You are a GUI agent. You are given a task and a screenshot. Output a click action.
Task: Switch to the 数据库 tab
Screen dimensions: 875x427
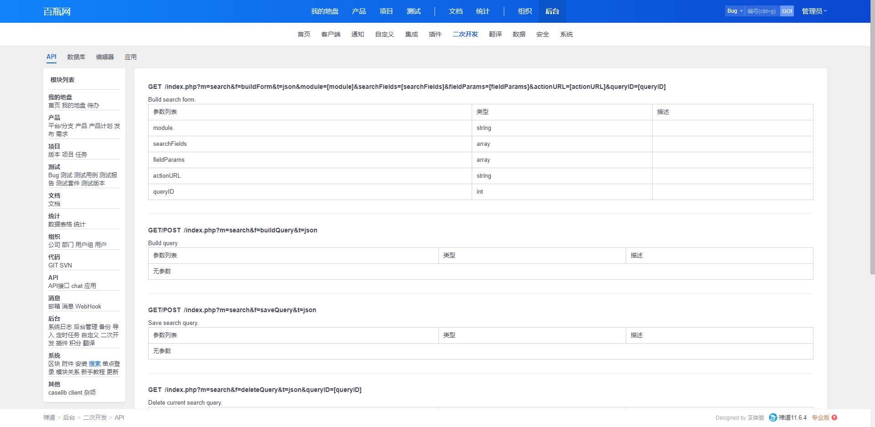tap(76, 57)
